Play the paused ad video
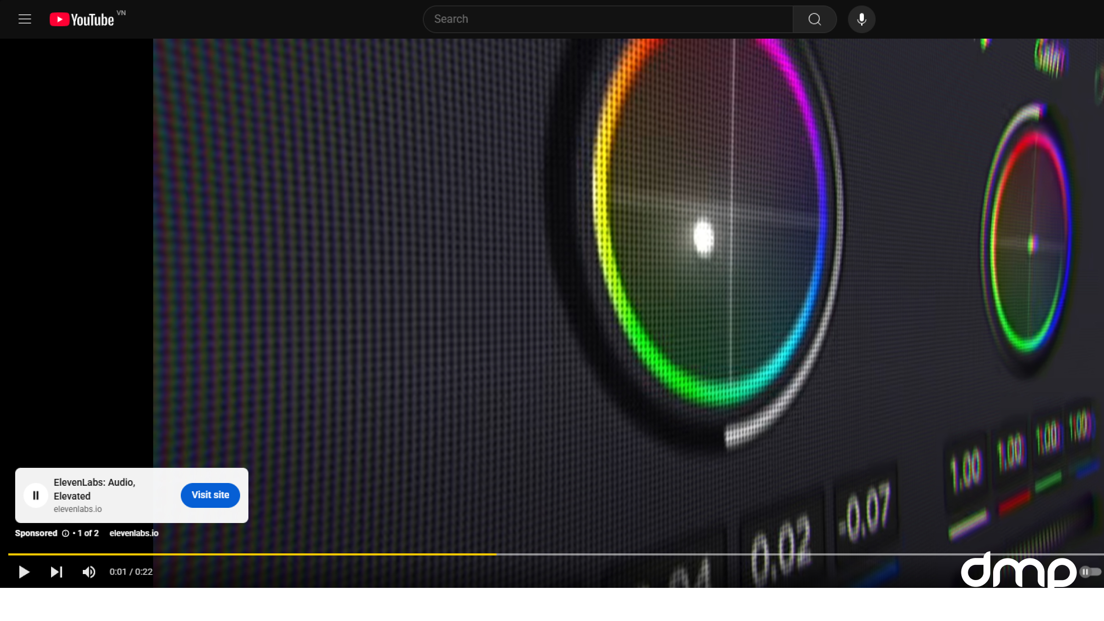 pyautogui.click(x=24, y=572)
